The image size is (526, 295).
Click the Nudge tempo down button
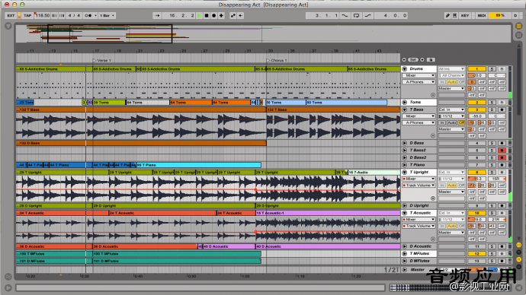[x=55, y=15]
